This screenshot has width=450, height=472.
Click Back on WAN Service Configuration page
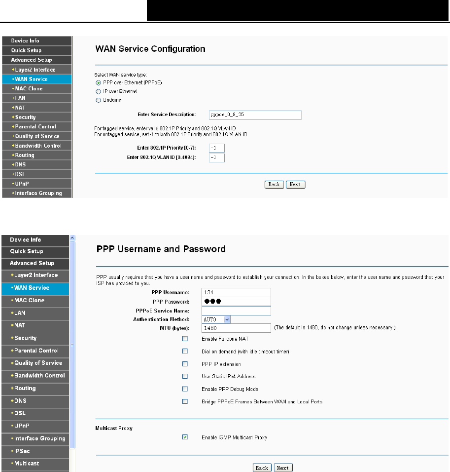(274, 185)
